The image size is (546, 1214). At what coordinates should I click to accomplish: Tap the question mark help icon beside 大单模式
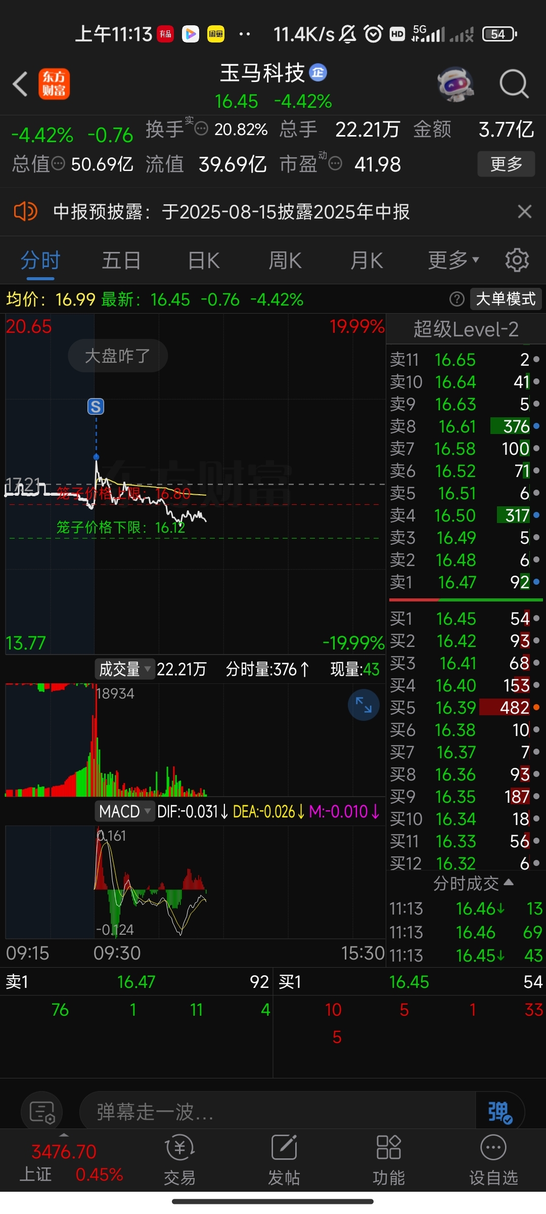coord(457,299)
